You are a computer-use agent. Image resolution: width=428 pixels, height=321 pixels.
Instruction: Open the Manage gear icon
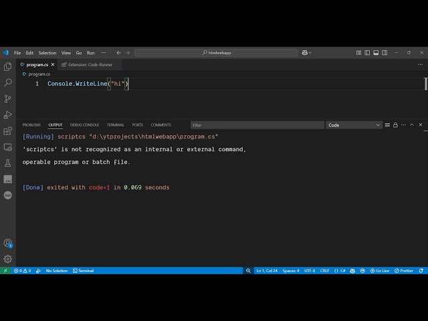(7, 259)
